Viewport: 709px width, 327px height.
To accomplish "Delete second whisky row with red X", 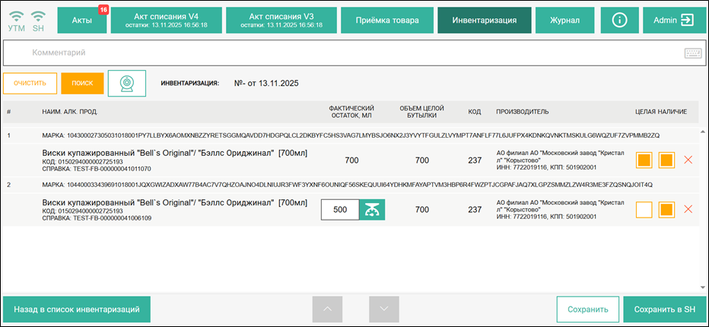I will tap(688, 209).
